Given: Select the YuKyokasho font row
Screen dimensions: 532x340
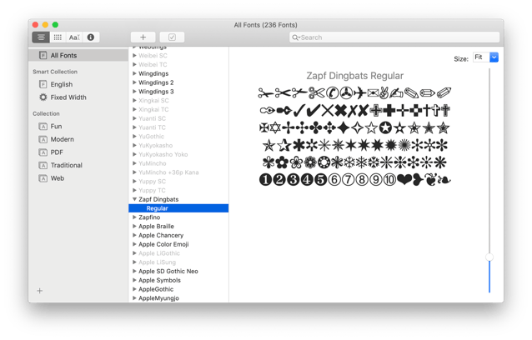Looking at the screenshot, I should (178, 146).
